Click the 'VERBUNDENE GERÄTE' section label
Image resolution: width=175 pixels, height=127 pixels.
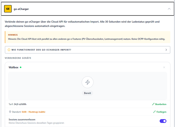[x=18, y=58]
